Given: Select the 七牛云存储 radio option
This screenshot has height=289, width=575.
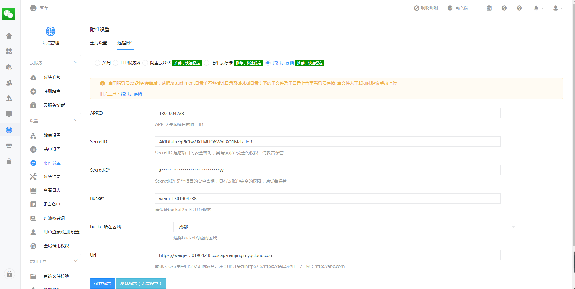Looking at the screenshot, I should [x=207, y=63].
